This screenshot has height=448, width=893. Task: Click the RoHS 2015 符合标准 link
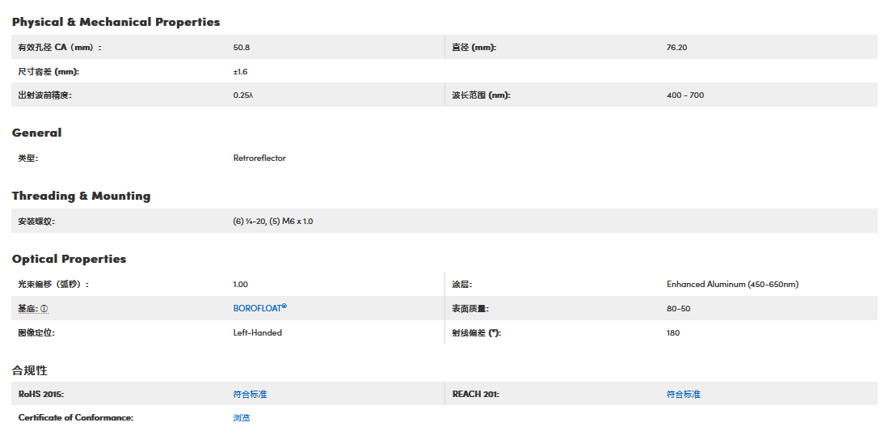[250, 394]
